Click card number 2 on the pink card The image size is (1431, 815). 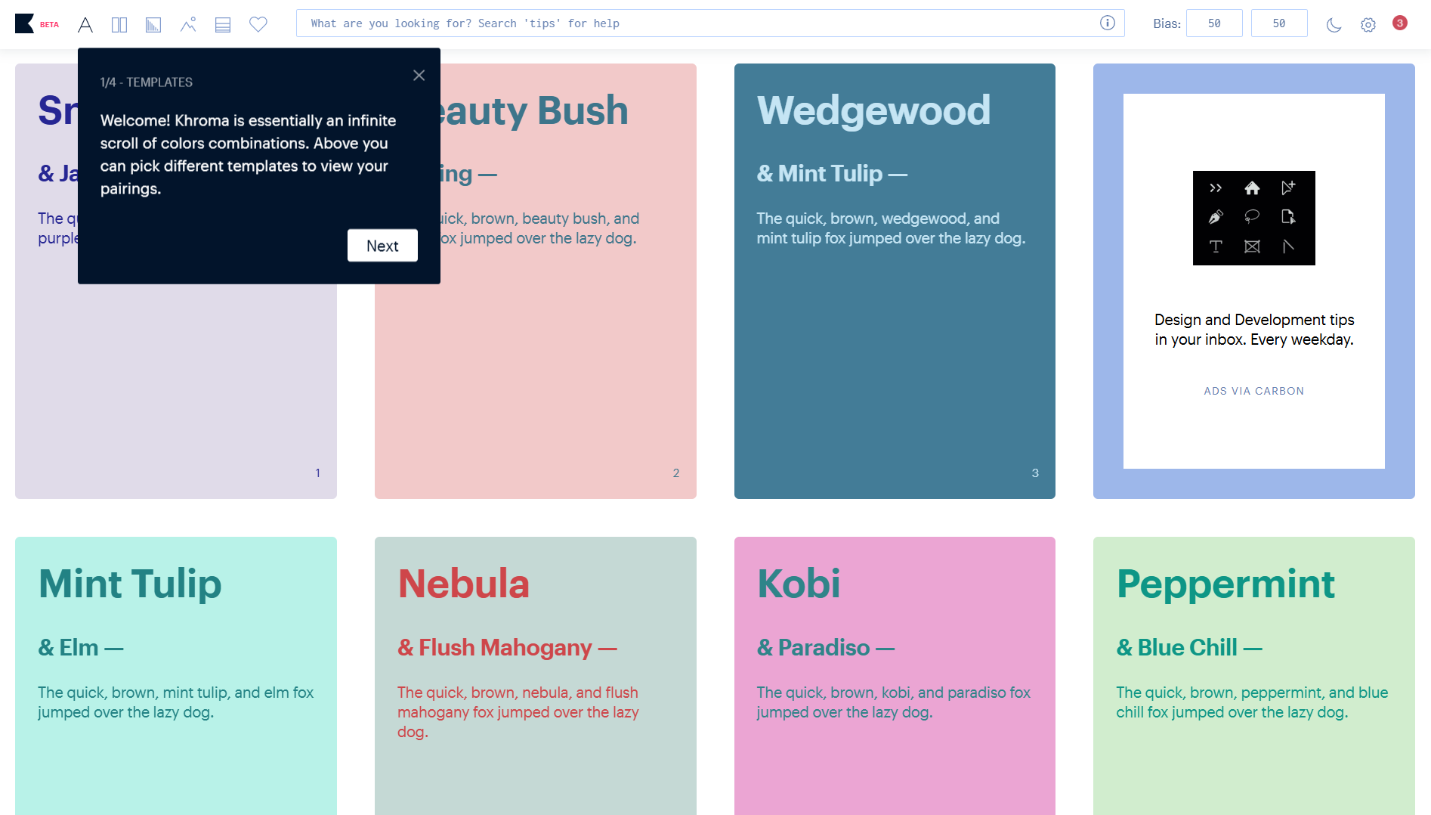coord(676,473)
